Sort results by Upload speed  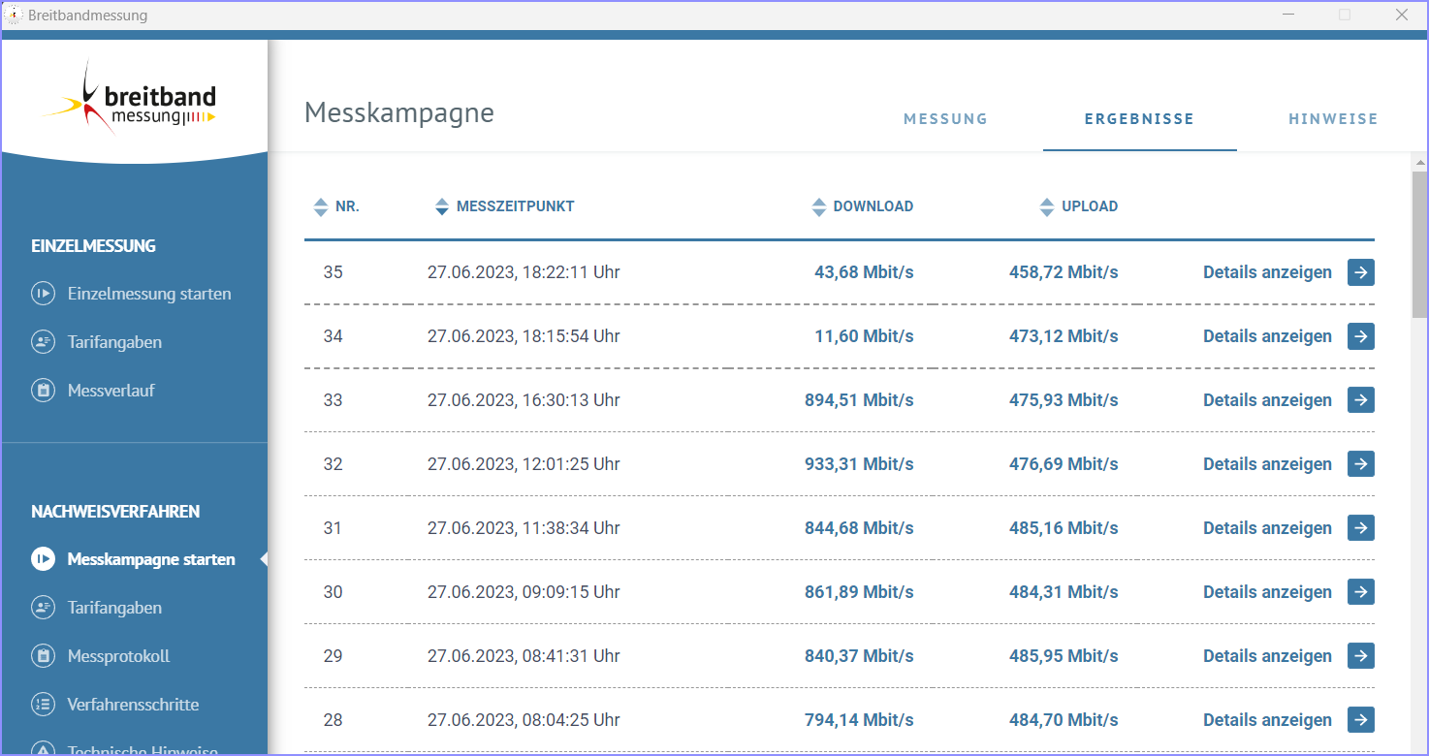(1078, 206)
